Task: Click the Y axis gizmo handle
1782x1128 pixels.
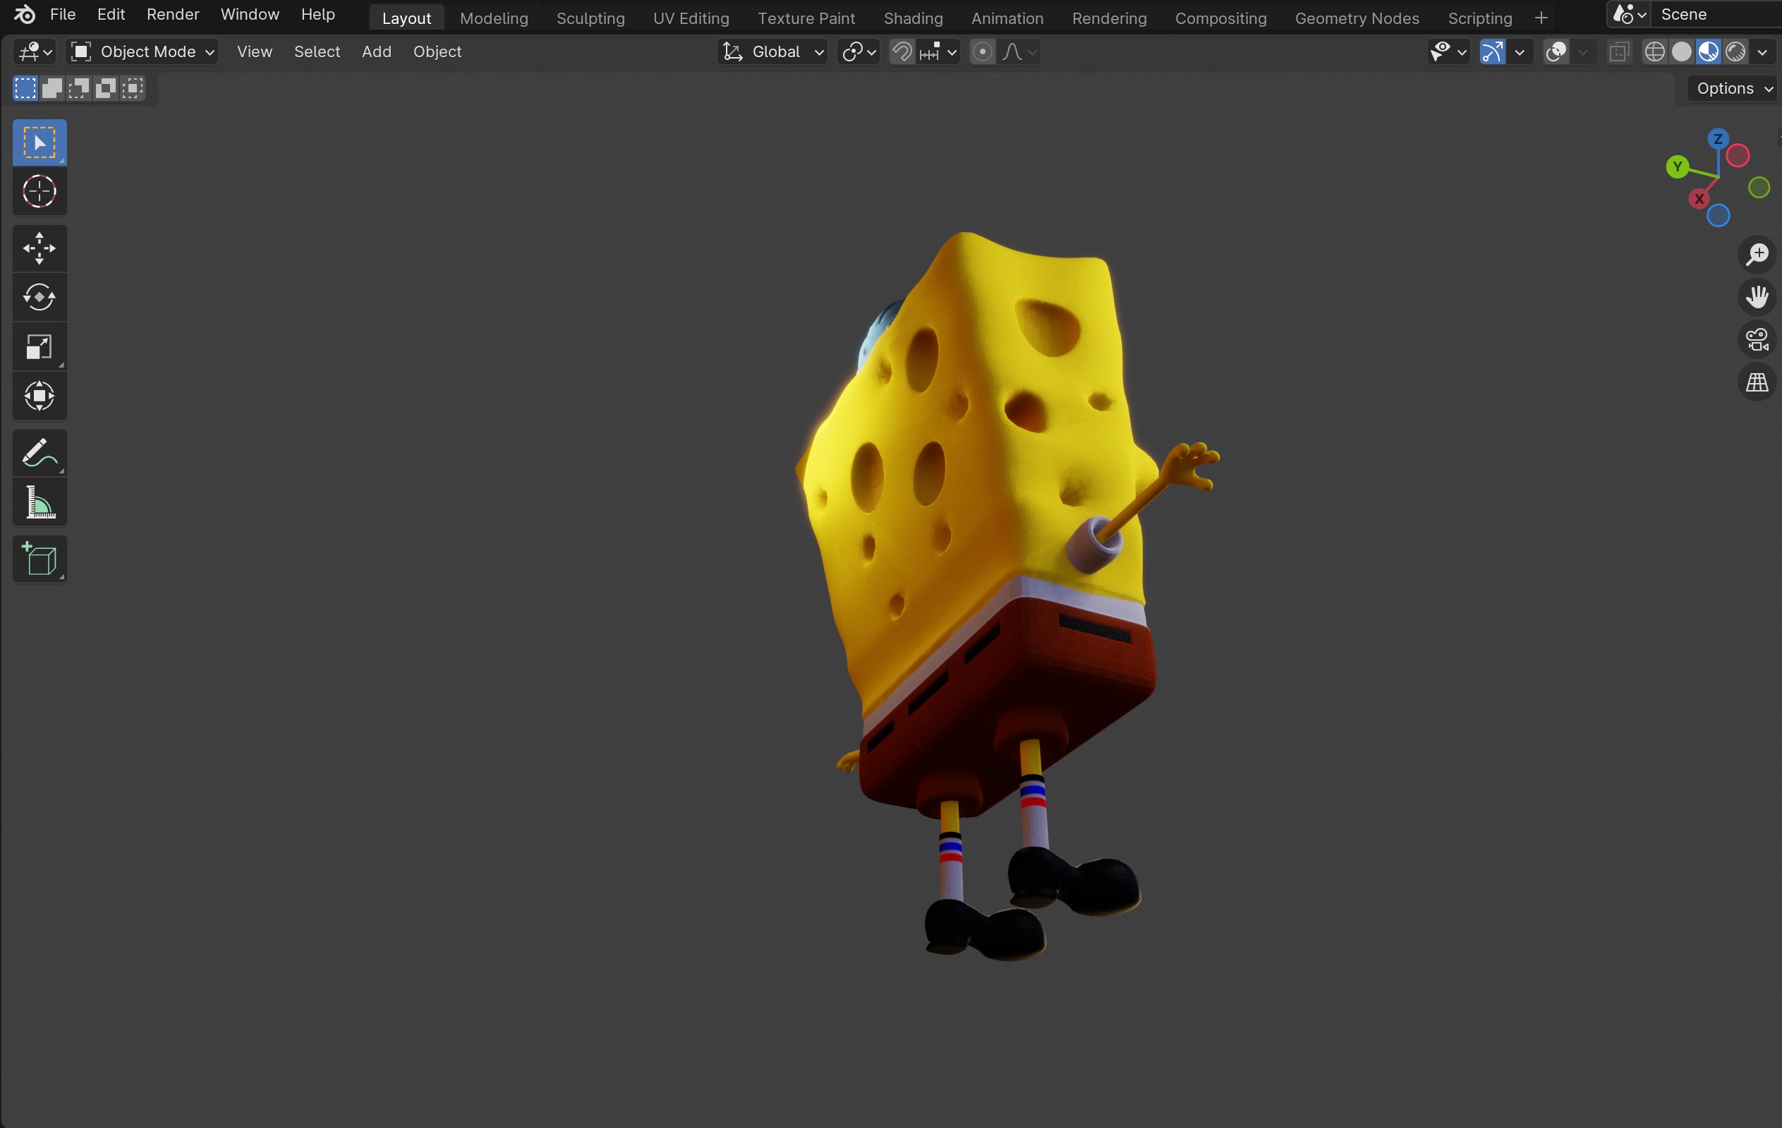Action: point(1677,166)
